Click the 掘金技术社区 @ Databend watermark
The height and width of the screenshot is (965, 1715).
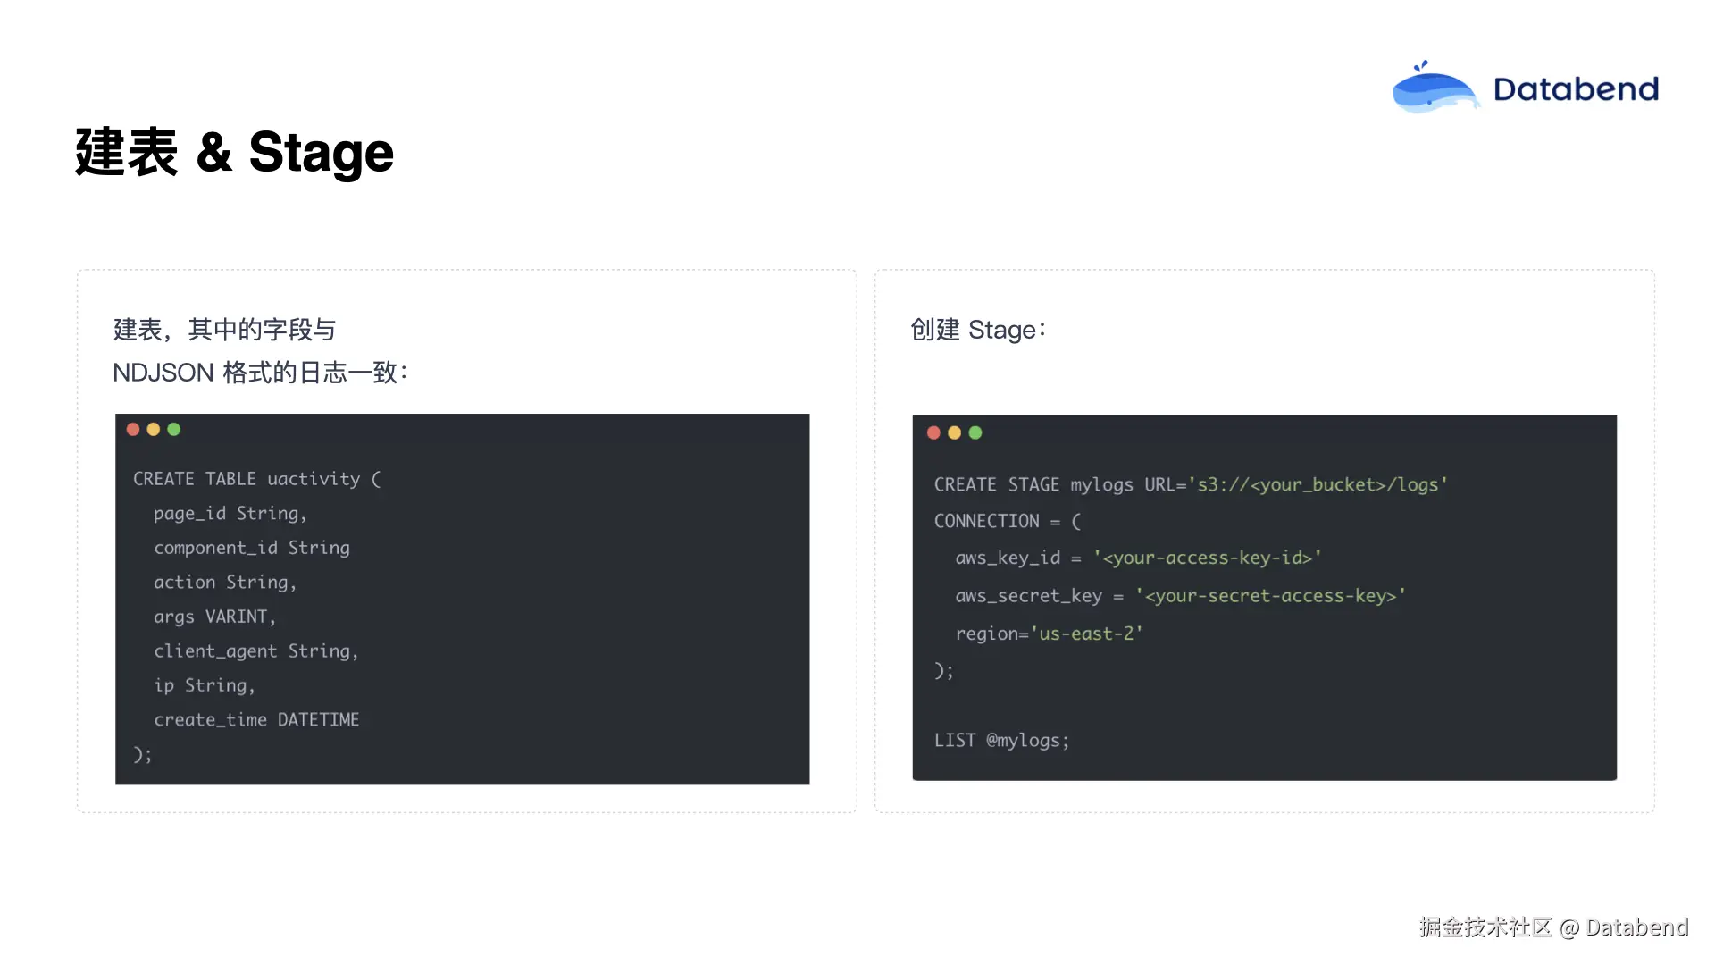[1553, 927]
